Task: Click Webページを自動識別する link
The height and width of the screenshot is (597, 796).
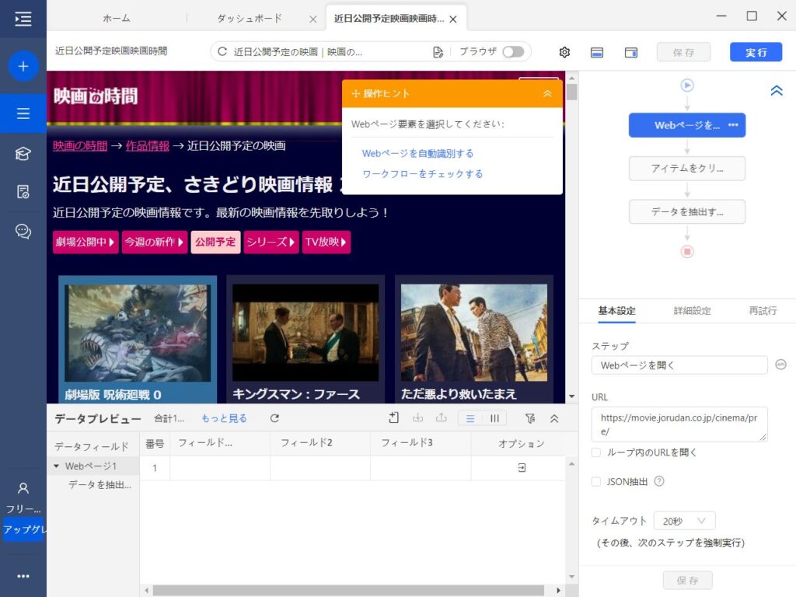Action: coord(417,153)
